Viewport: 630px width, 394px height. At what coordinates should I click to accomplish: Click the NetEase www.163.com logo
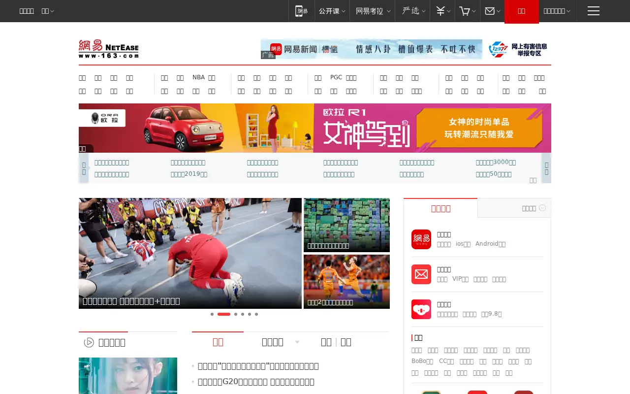coord(108,49)
